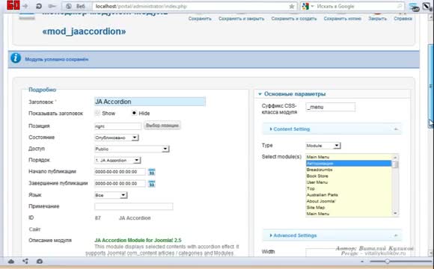The width and height of the screenshot is (434, 269).
Task: Click the share icon in the status bar
Action: [25, 262]
